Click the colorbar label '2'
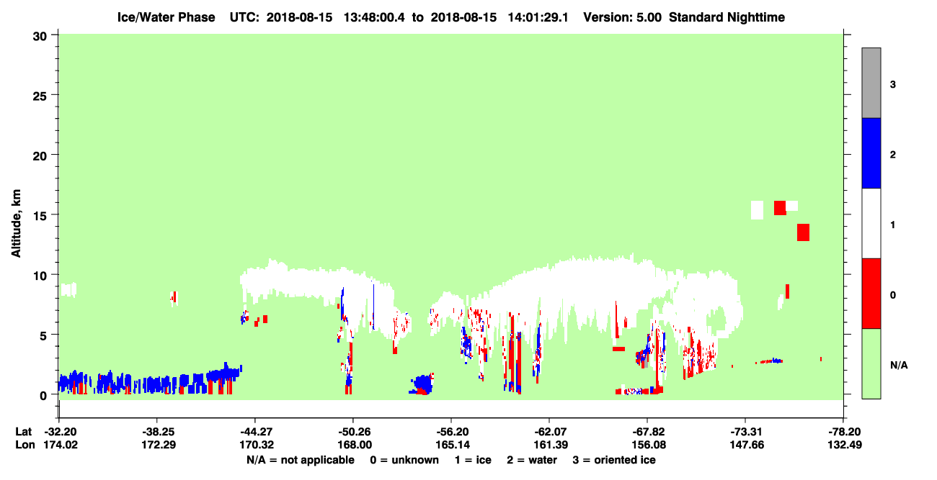 click(x=893, y=155)
